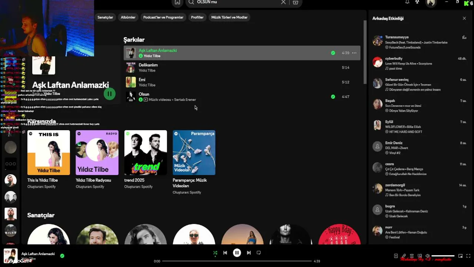Toggle saved checkmark on the Olsun row
Image resolution: width=474 pixels, height=267 pixels.
[333, 97]
